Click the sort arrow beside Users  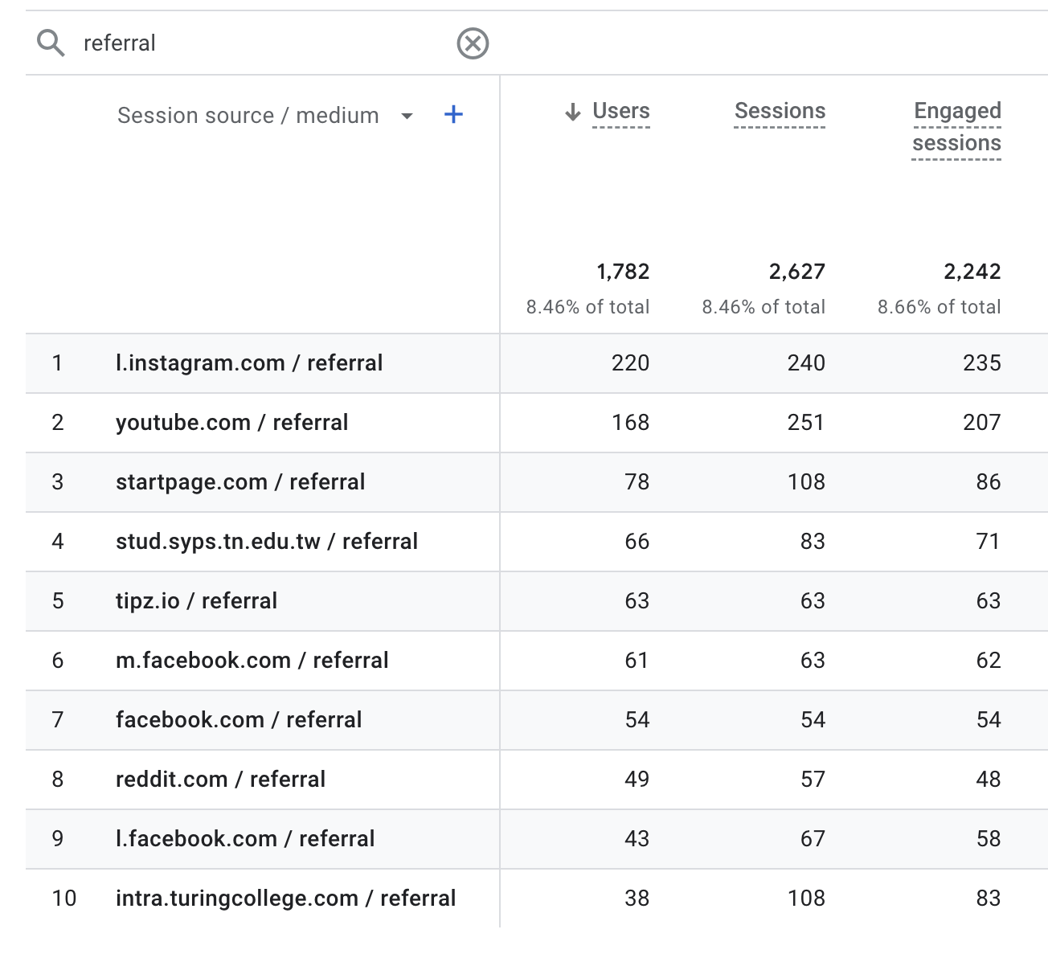(573, 112)
